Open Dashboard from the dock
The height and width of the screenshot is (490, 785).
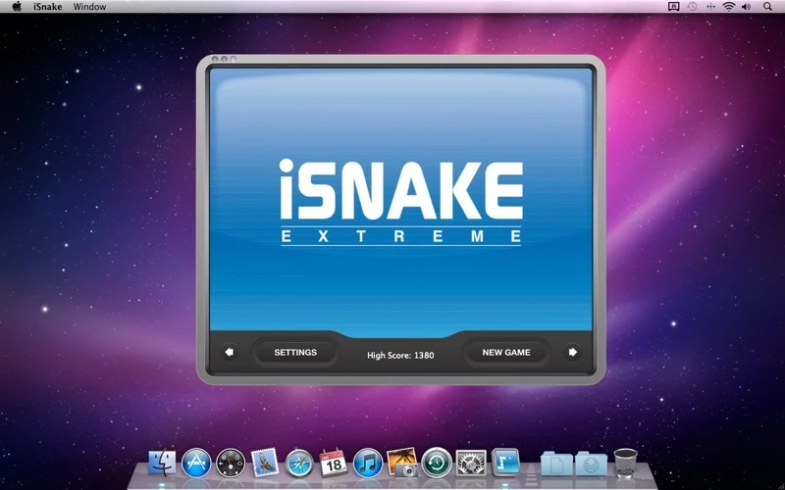pos(231,463)
